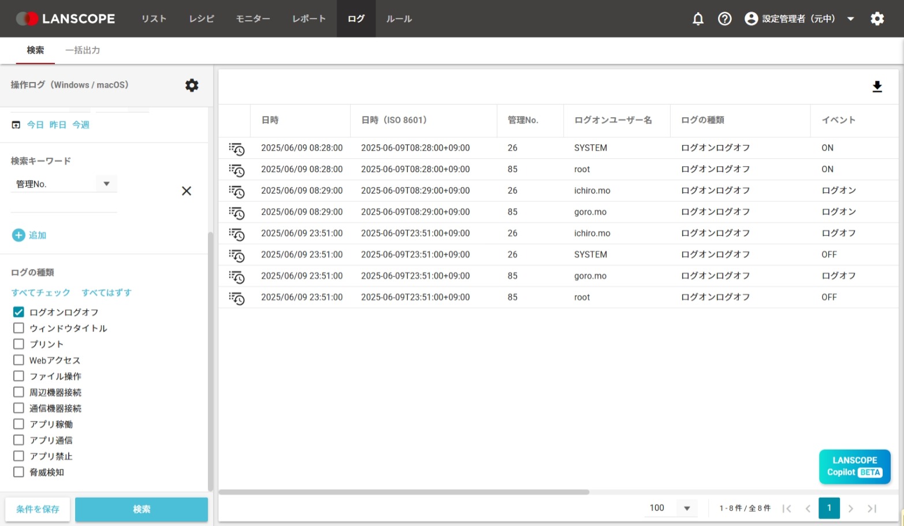
Task: Open history icon for SYSTEM ON row
Action: click(237, 149)
